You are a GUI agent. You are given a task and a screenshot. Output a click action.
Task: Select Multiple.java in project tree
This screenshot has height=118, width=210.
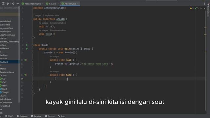click(x=5, y=99)
